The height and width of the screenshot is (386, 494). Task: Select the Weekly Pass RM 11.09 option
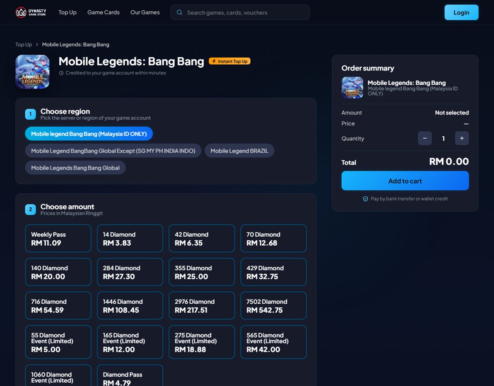[58, 238]
